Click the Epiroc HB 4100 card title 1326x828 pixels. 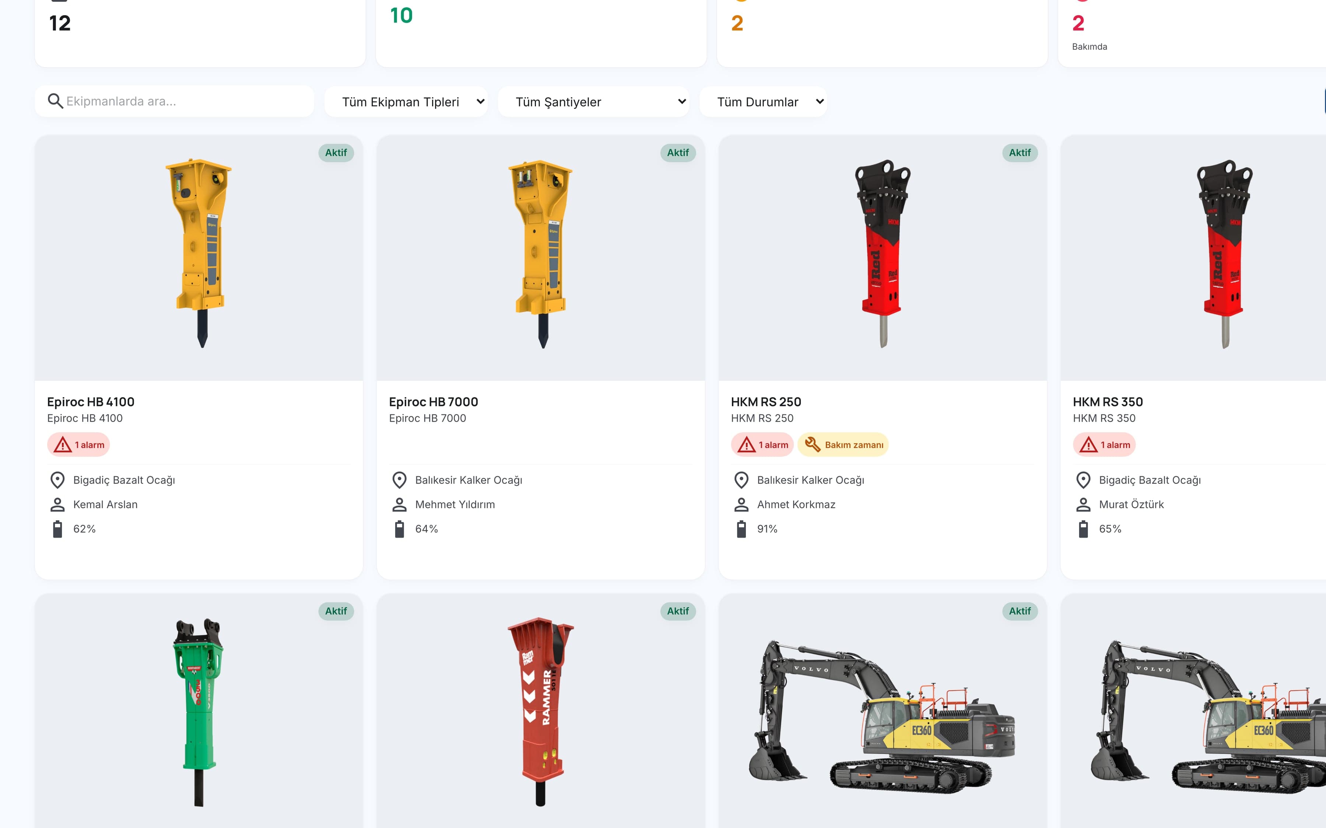click(91, 402)
